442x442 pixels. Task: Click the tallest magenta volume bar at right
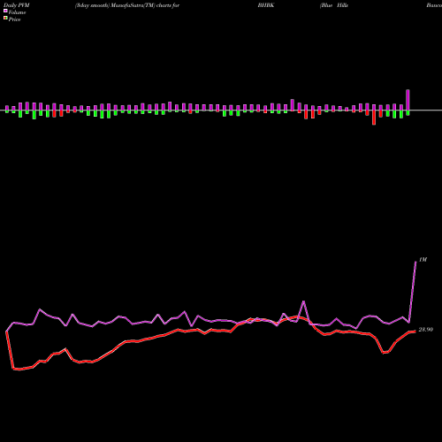[408, 100]
